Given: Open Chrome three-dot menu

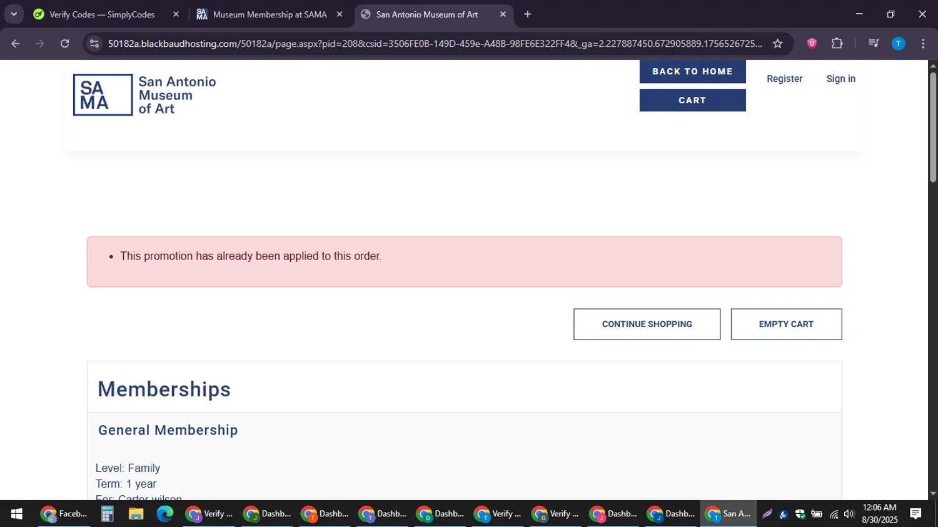Looking at the screenshot, I should click(923, 44).
